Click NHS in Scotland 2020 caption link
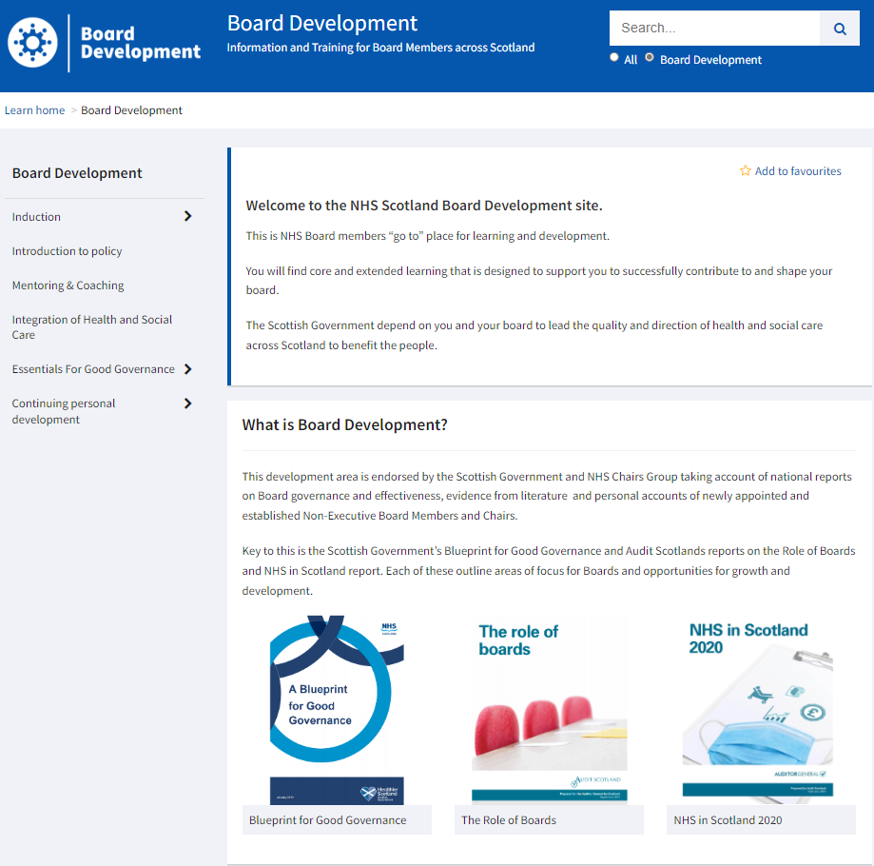 pos(728,820)
